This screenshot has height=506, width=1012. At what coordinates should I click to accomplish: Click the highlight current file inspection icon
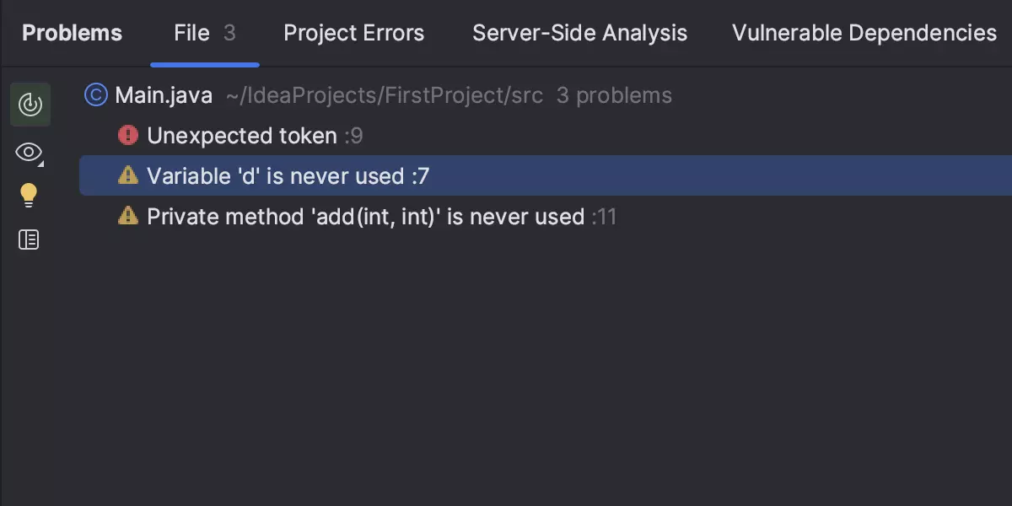(30, 105)
